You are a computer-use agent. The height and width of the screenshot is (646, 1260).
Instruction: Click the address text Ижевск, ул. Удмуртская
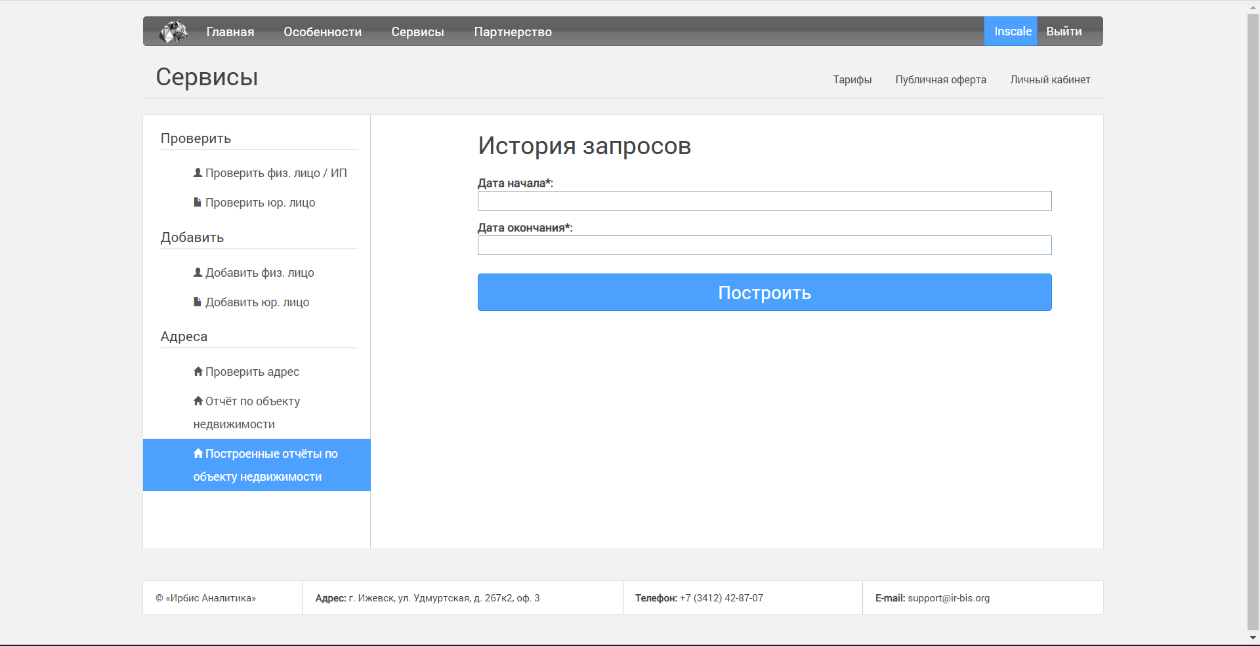444,598
